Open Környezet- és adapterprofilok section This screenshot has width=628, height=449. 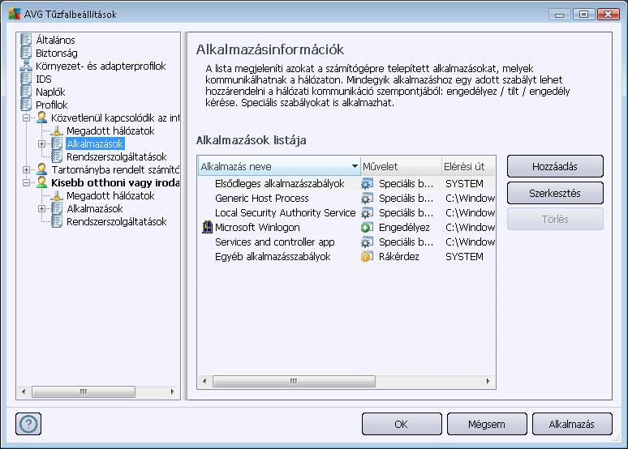click(x=101, y=66)
